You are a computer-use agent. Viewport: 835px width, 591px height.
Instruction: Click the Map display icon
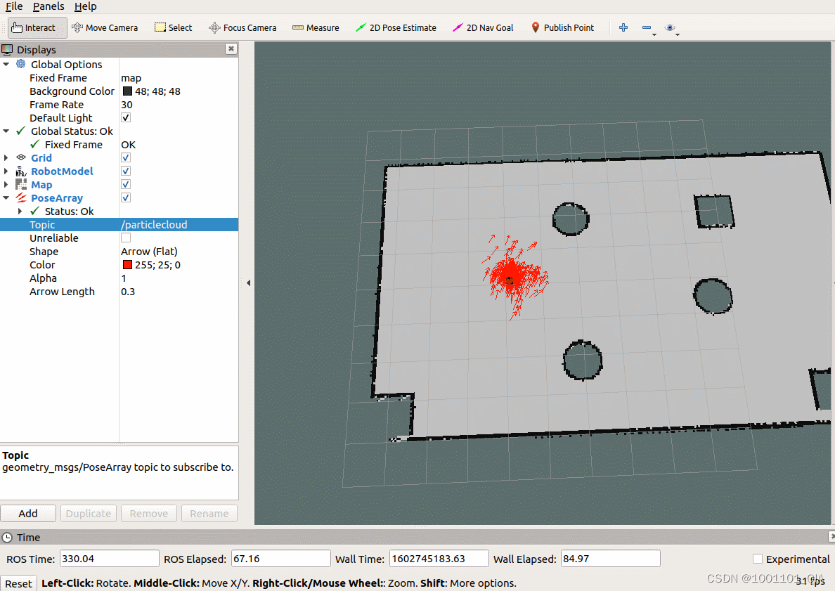[x=21, y=184]
